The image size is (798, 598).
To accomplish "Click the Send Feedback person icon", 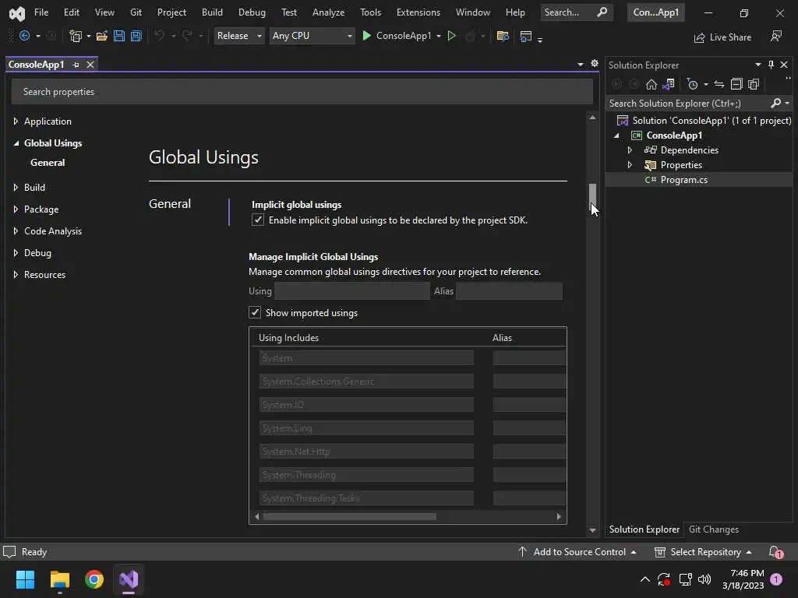I will point(776,36).
